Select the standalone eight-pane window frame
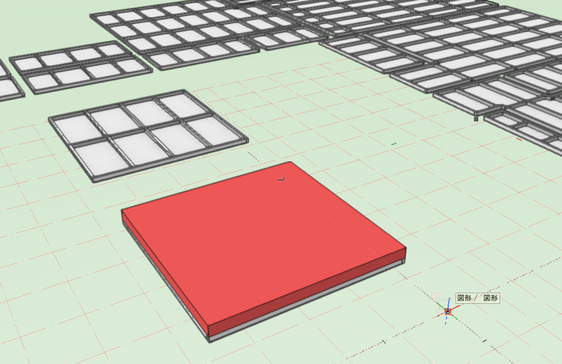 point(147,134)
